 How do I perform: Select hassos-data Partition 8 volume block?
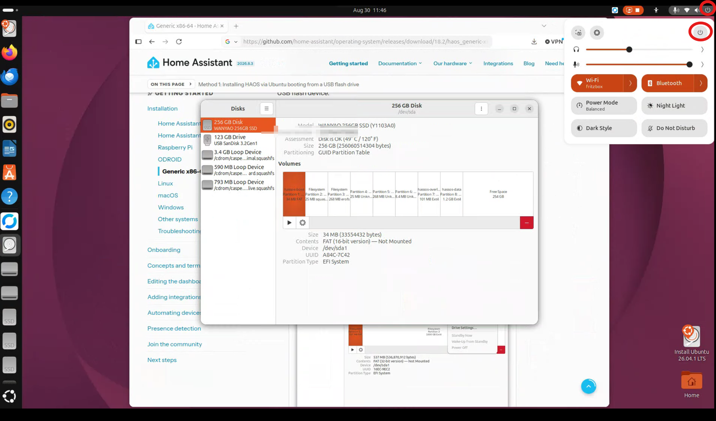(452, 194)
